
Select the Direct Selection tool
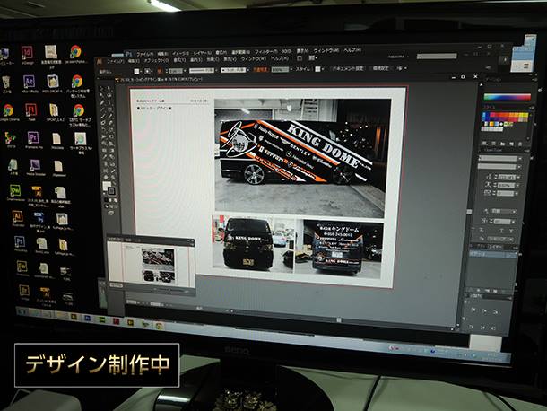point(109,91)
